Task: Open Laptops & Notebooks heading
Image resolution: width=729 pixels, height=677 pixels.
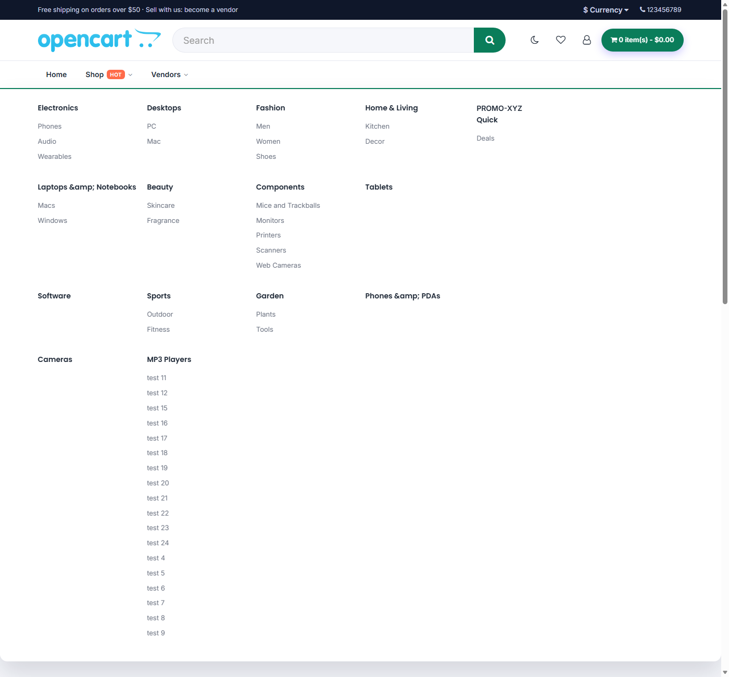Action: pyautogui.click(x=87, y=187)
